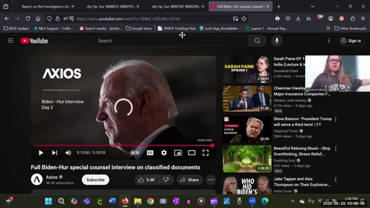The width and height of the screenshot is (370, 208).
Task: Open Jake Tapper and Alex Thompson video
Action: coord(302,182)
